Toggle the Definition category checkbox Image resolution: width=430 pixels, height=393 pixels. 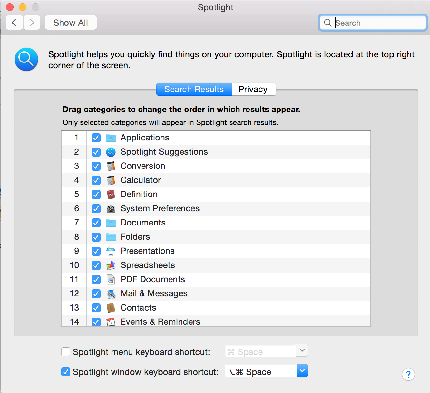[96, 195]
